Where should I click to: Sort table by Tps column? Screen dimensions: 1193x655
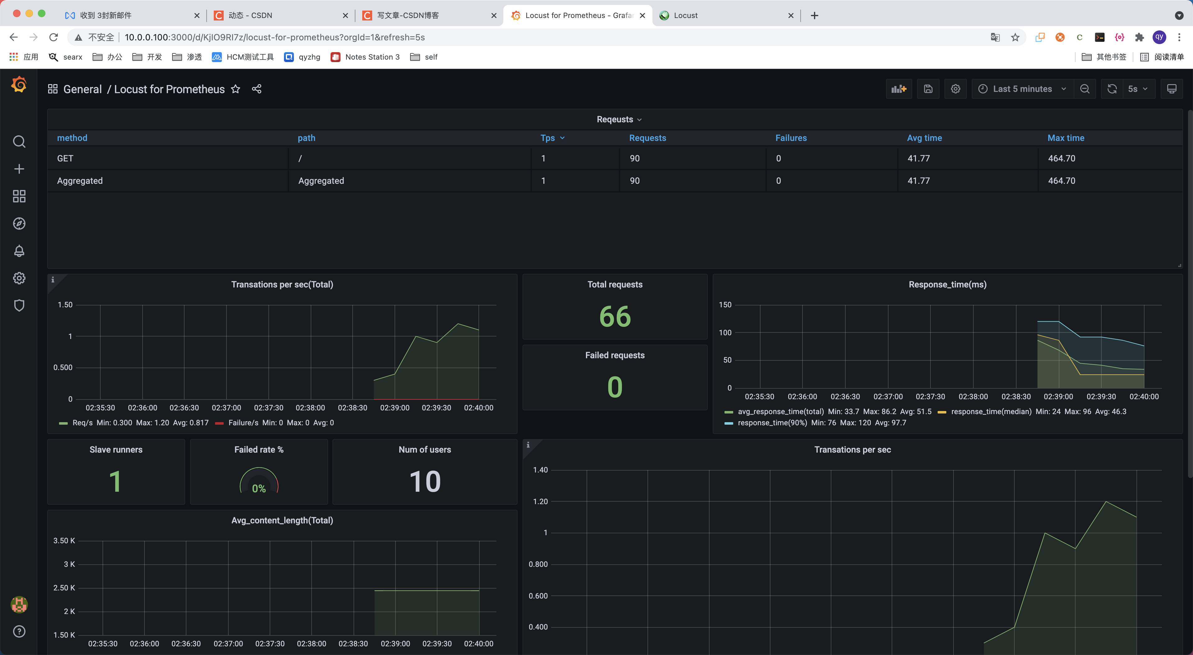pos(552,138)
